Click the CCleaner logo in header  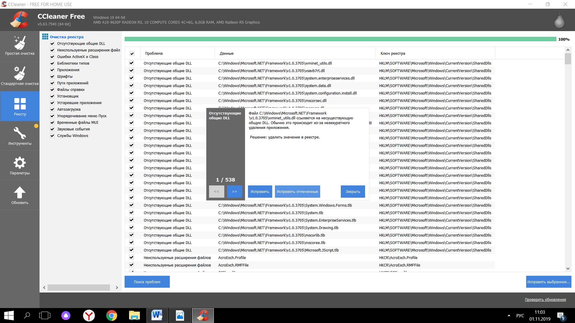[x=19, y=20]
